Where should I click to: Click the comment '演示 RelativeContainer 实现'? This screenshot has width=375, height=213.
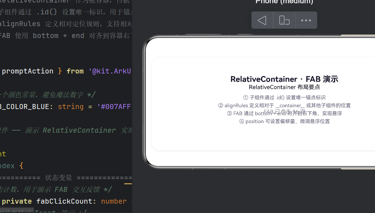click(x=78, y=131)
